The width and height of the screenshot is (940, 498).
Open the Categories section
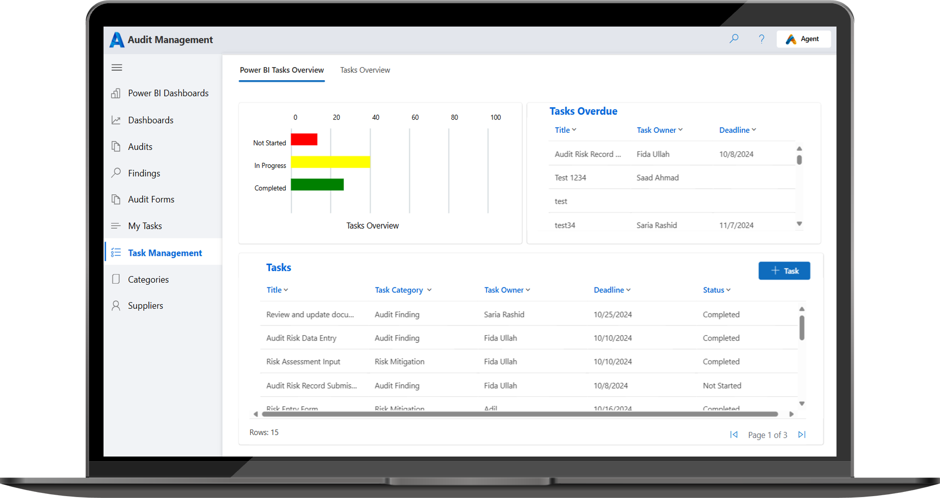point(148,279)
